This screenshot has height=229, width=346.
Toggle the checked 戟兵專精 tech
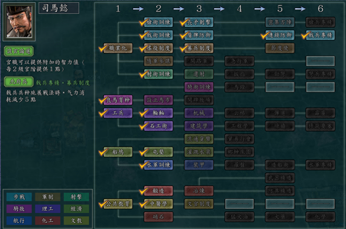320,35
